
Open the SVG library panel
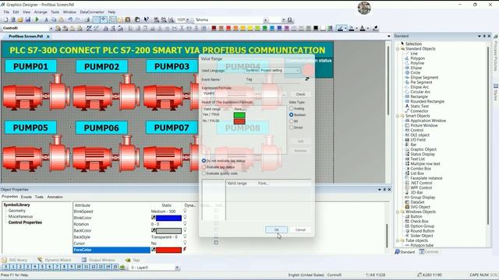tap(15, 260)
